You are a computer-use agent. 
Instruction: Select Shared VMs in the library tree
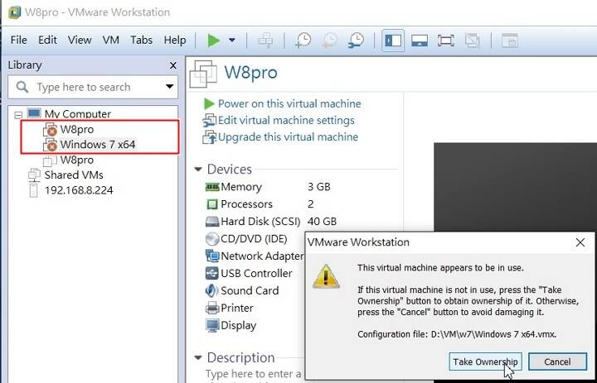(74, 175)
